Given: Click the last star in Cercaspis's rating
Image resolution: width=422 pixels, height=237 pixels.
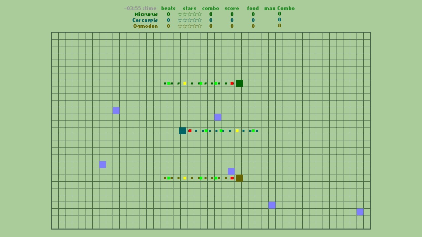Looking at the screenshot, I should 200,20.
